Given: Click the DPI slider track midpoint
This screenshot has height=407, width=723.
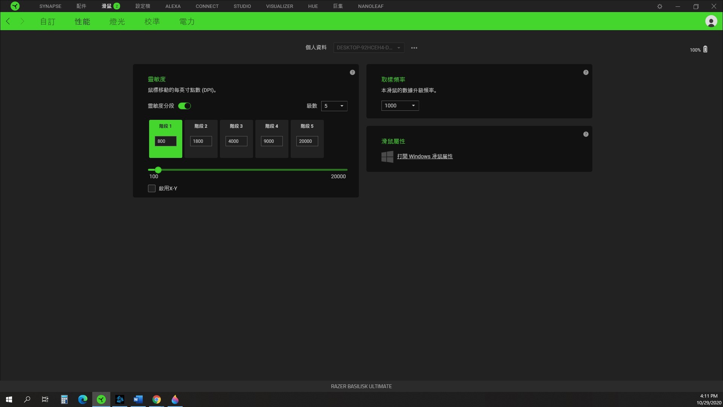Looking at the screenshot, I should tap(248, 170).
